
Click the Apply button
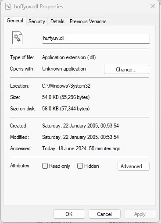(140, 214)
